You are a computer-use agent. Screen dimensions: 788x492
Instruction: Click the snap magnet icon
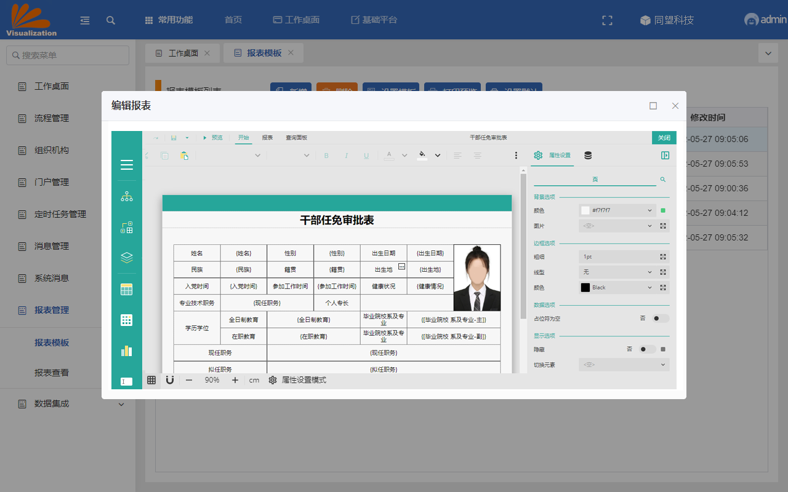tap(170, 380)
